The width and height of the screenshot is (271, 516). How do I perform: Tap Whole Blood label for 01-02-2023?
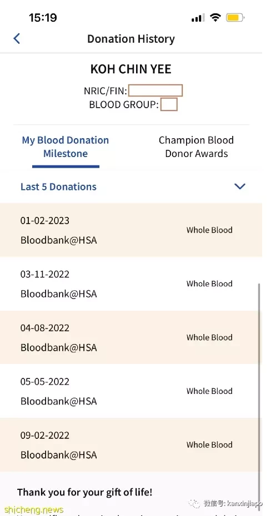click(209, 230)
